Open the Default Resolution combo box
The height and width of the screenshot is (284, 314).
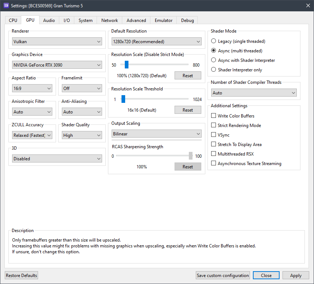(x=156, y=42)
